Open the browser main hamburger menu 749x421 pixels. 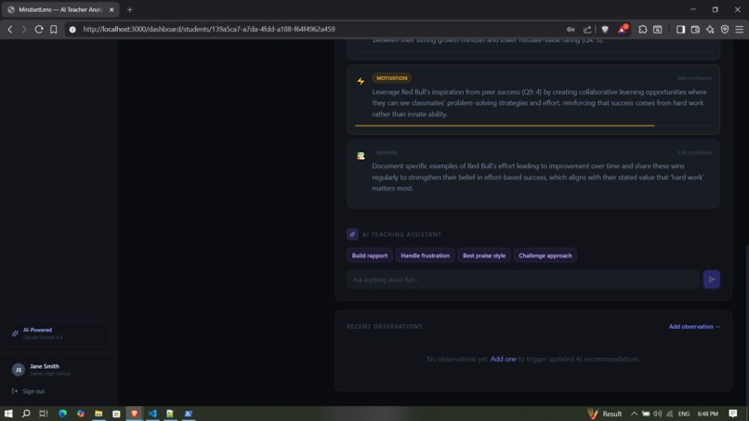(x=740, y=29)
